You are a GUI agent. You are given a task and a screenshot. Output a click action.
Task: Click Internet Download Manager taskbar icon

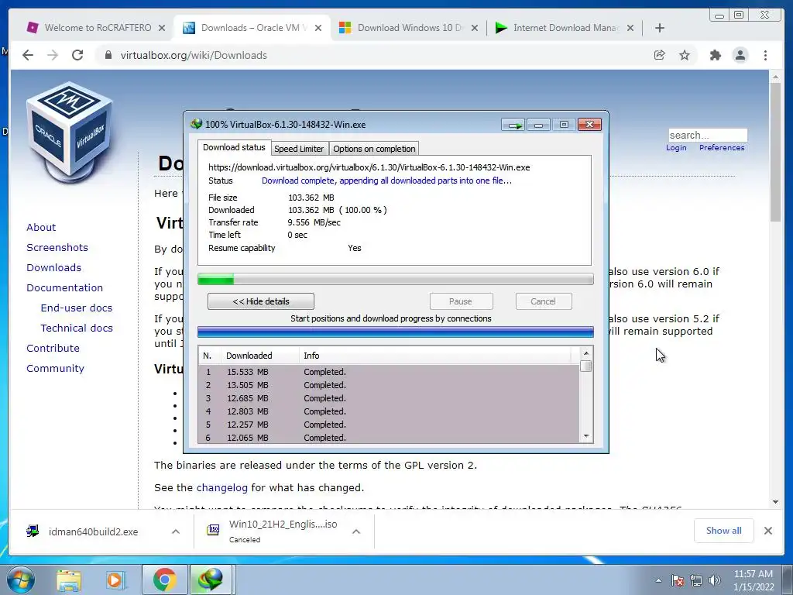pyautogui.click(x=211, y=580)
